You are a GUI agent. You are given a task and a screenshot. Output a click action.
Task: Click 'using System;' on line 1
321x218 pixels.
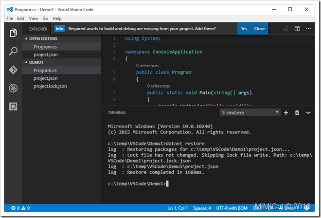pos(143,38)
